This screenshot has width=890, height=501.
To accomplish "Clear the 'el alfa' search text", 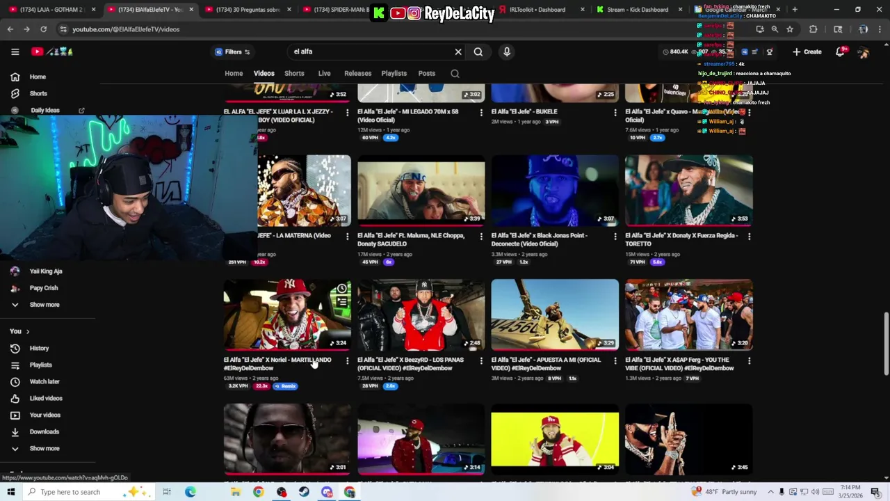I will click(458, 51).
